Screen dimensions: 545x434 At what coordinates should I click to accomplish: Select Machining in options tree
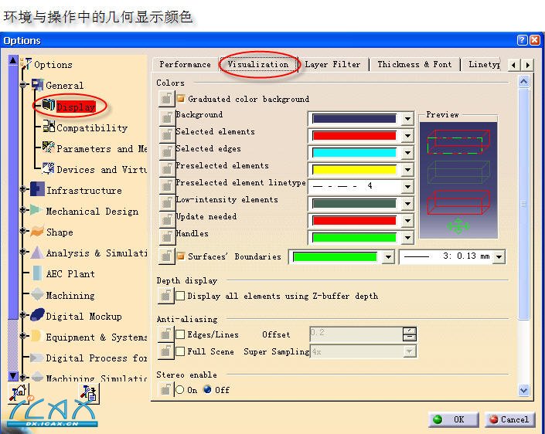tap(70, 296)
